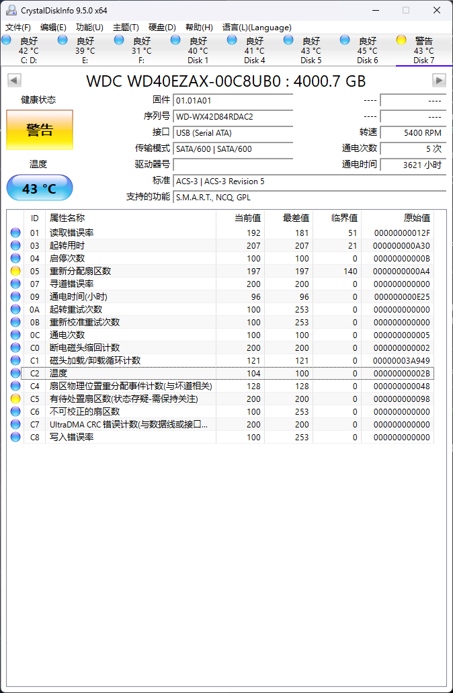The width and height of the screenshot is (453, 693).
Task: Click the 通电次数 field showing 5 次
Action: (413, 149)
